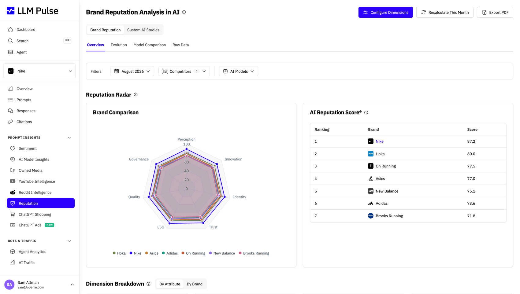The height and width of the screenshot is (294, 520).
Task: Click Nike's Perception data point on radar
Action: tap(187, 149)
